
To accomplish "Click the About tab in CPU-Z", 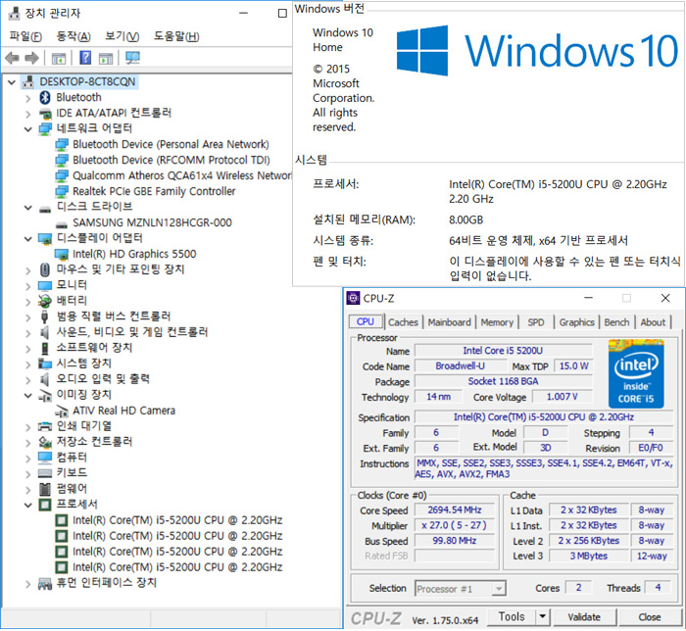I will 653,322.
